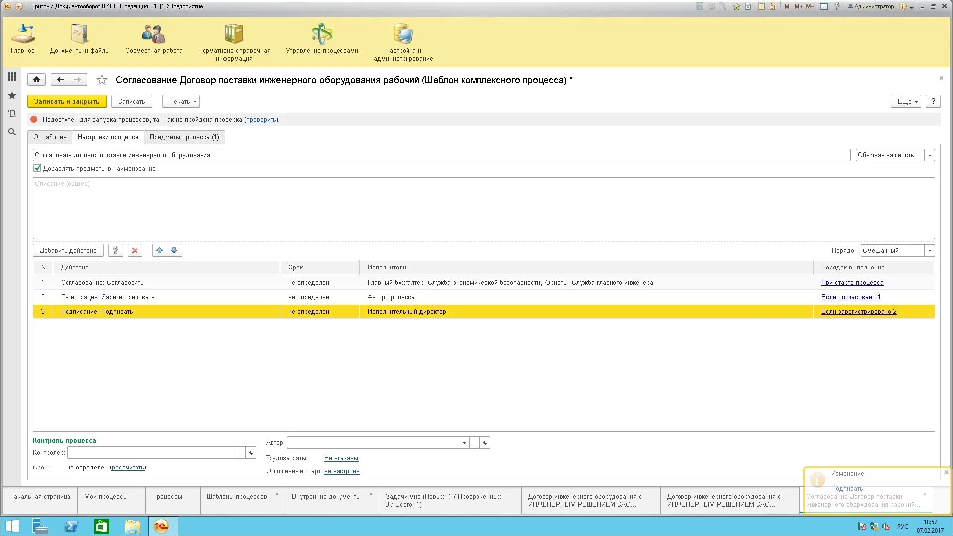The width and height of the screenshot is (953, 536).
Task: Switch to Предметы процесса (1) tab
Action: pos(184,137)
